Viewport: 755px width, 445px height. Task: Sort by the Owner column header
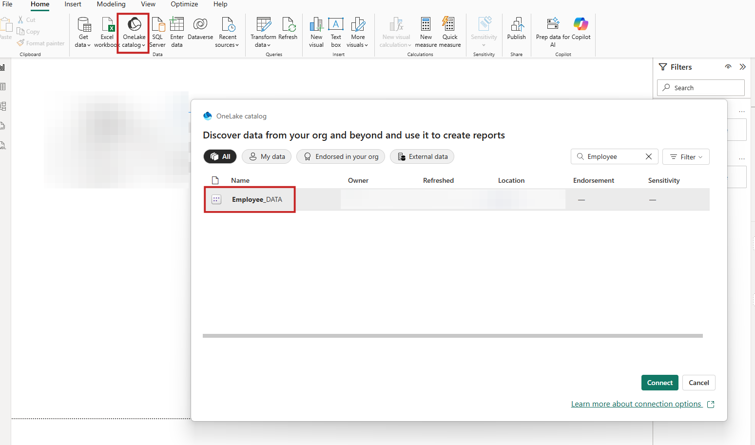click(x=358, y=180)
